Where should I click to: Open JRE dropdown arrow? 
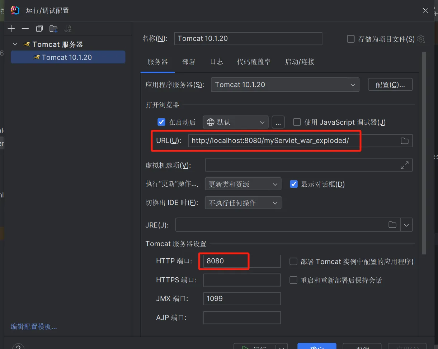tap(406, 225)
